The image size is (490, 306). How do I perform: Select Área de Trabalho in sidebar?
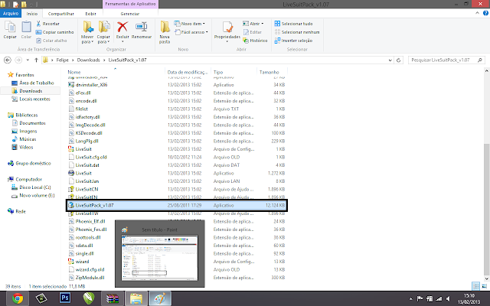click(x=33, y=83)
